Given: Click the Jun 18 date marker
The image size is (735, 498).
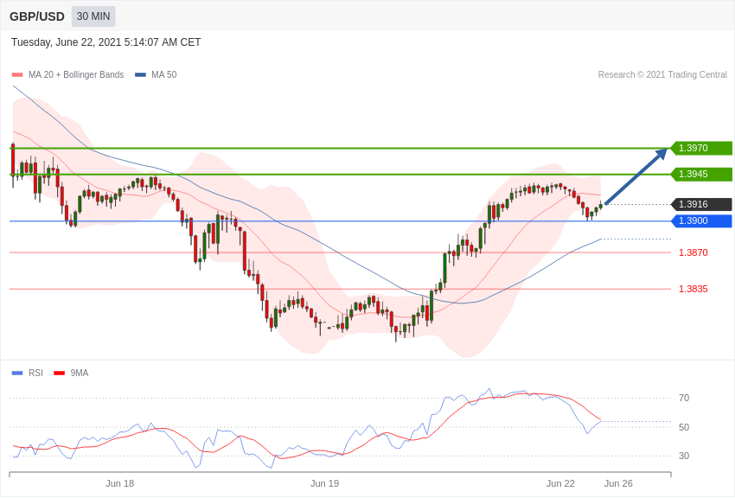Looking at the screenshot, I should click(x=120, y=483).
